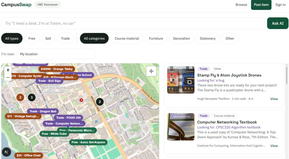Open Computer Networking Textbook title
The height and width of the screenshot is (159, 289).
(227, 122)
